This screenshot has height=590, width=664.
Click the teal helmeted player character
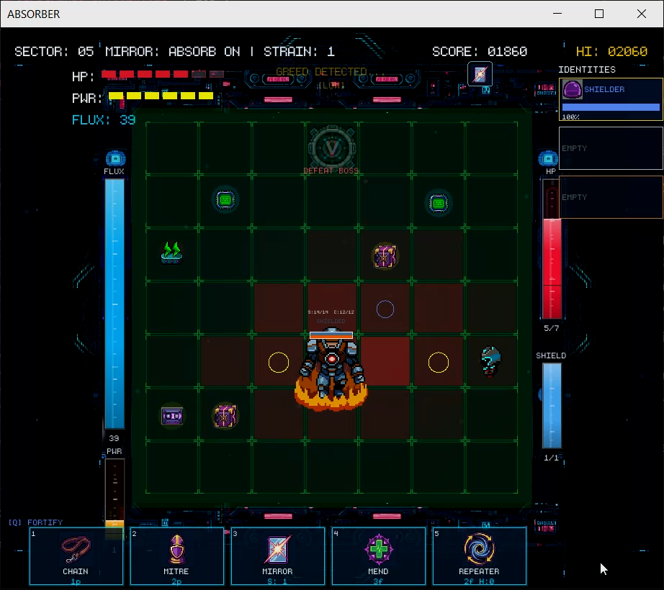point(490,360)
